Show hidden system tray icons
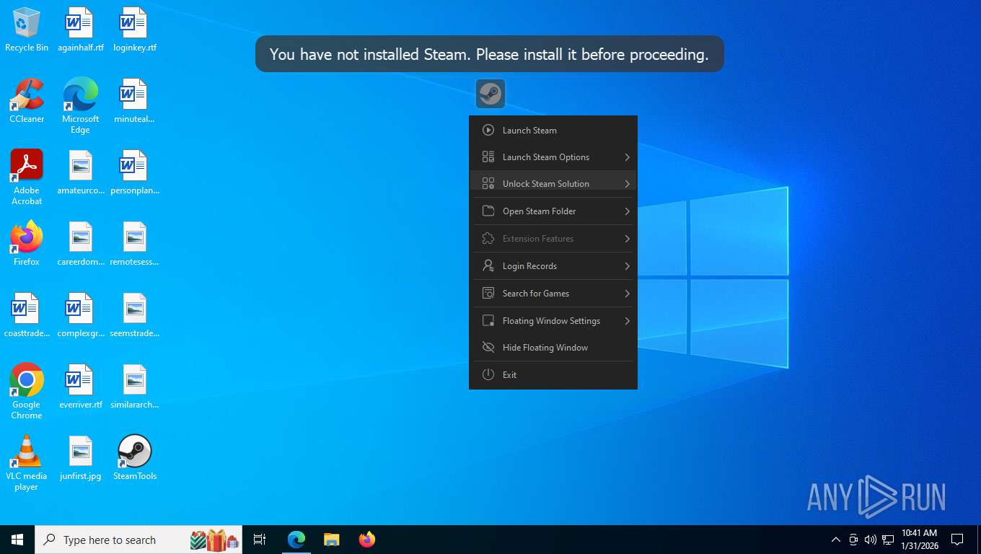This screenshot has width=981, height=554. (836, 540)
